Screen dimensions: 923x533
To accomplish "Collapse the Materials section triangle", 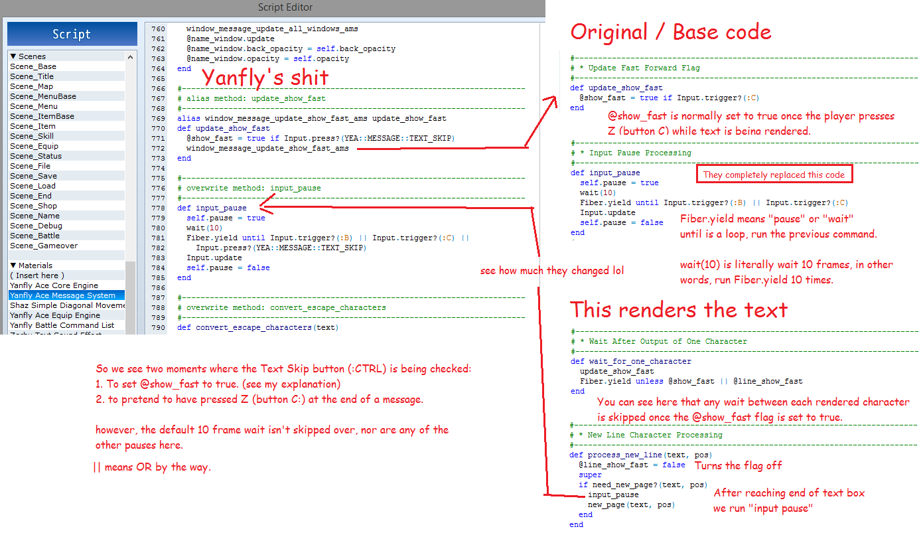I will point(13,266).
